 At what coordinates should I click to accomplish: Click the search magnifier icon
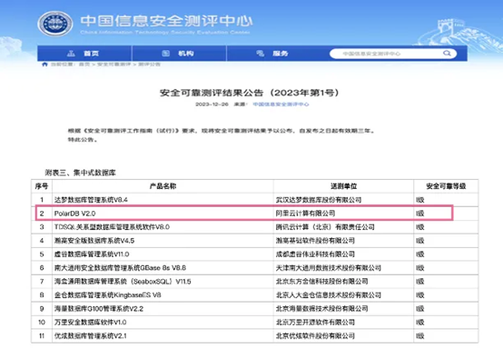point(447,54)
